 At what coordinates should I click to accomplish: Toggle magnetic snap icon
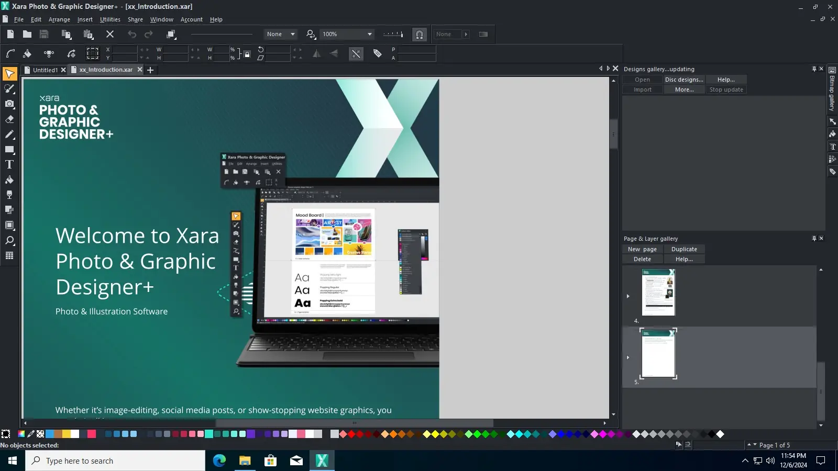coord(420,35)
